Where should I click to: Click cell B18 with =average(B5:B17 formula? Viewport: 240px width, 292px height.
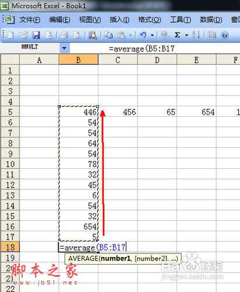click(93, 248)
